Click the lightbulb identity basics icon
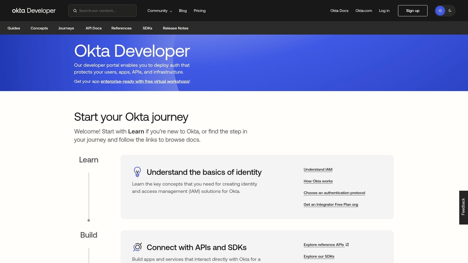 pos(137,172)
